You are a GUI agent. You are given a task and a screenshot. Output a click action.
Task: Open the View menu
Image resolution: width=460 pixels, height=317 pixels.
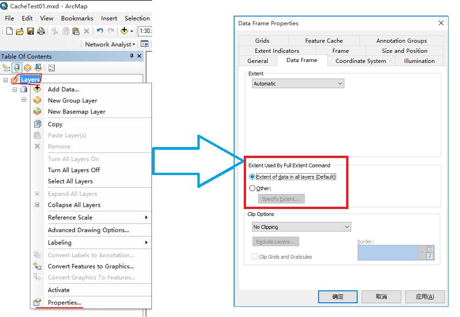coord(47,18)
